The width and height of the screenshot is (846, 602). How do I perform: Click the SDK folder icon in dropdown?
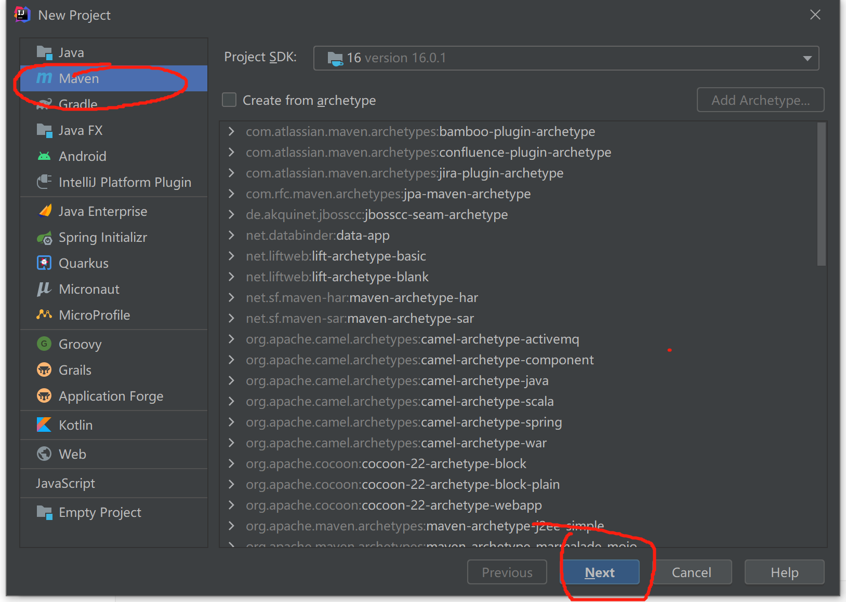(335, 59)
